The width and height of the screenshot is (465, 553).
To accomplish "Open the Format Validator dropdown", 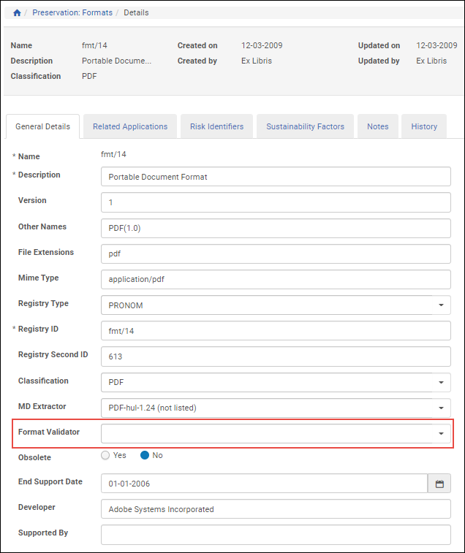I will coord(441,434).
